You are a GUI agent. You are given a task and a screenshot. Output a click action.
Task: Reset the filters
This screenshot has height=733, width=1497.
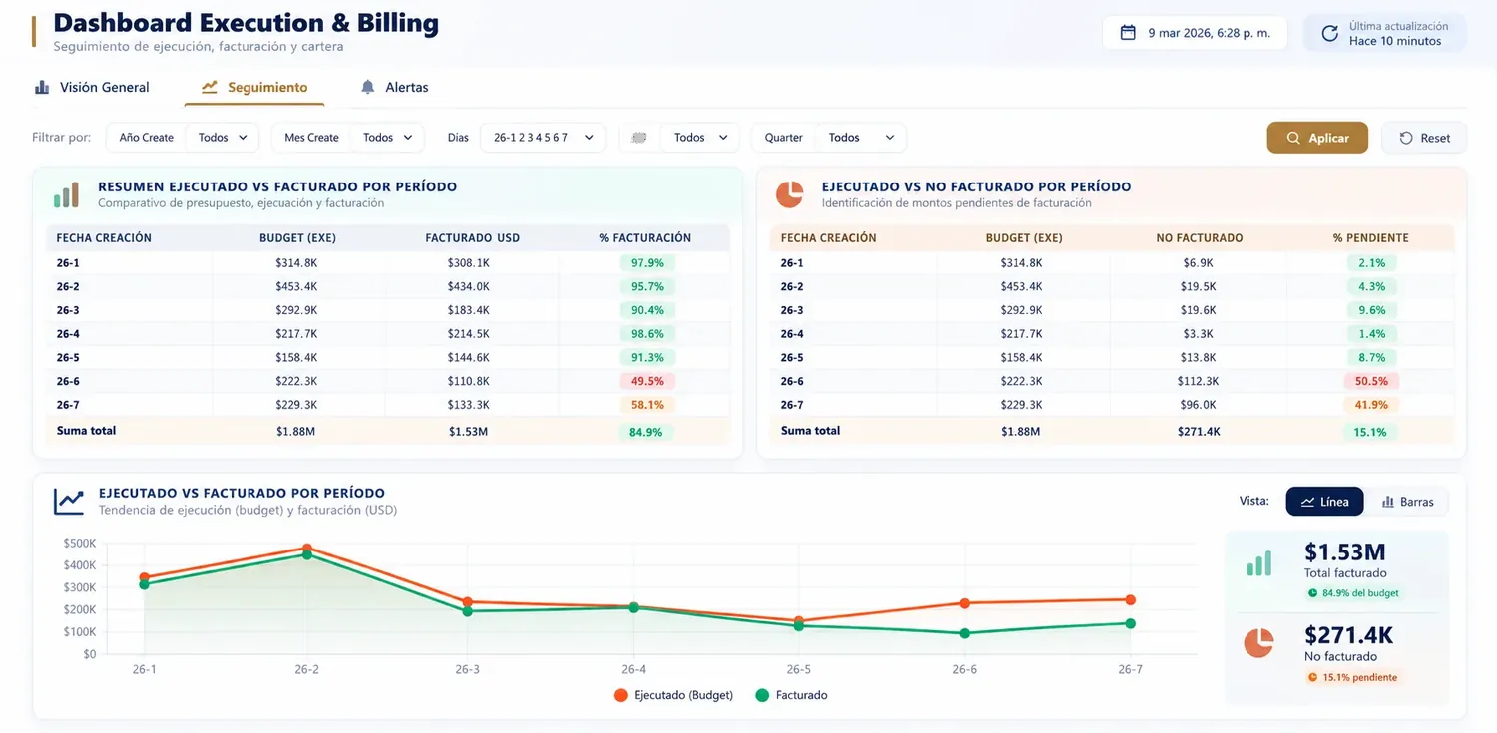click(1424, 138)
